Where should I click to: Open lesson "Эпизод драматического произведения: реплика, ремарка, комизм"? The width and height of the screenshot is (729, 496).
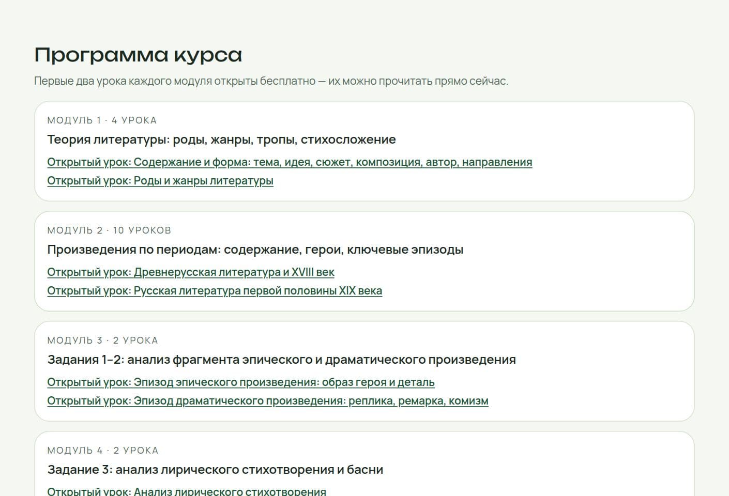(x=268, y=401)
